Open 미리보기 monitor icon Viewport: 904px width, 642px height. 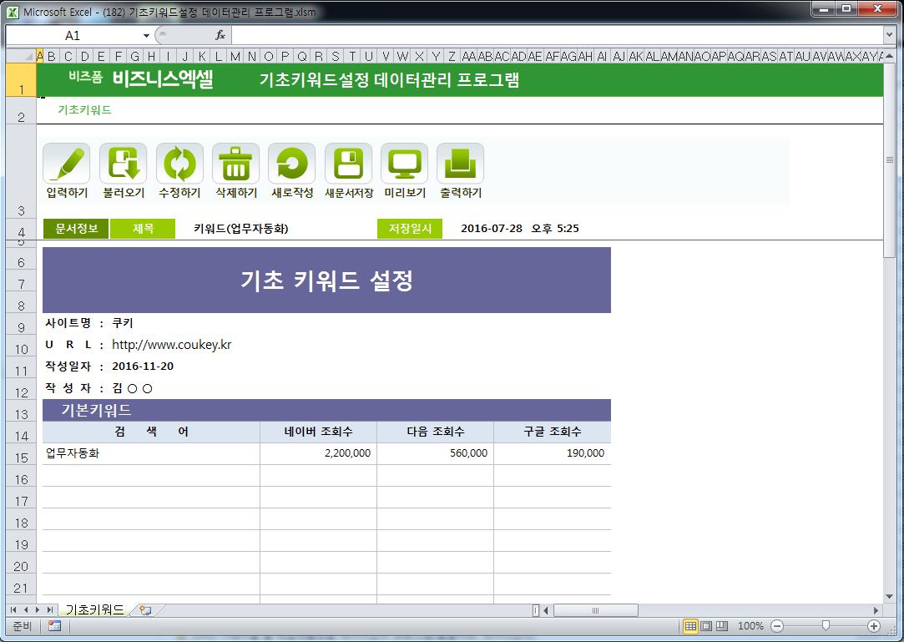(404, 164)
